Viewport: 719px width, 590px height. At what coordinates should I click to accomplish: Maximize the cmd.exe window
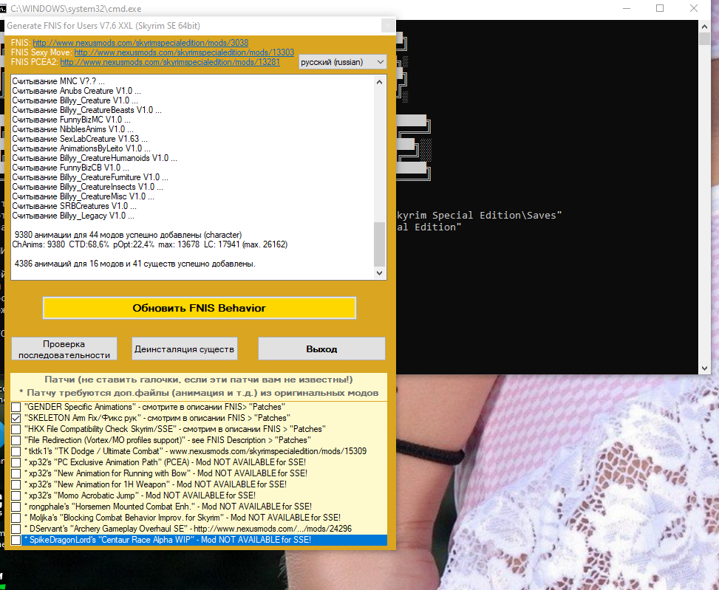click(659, 8)
